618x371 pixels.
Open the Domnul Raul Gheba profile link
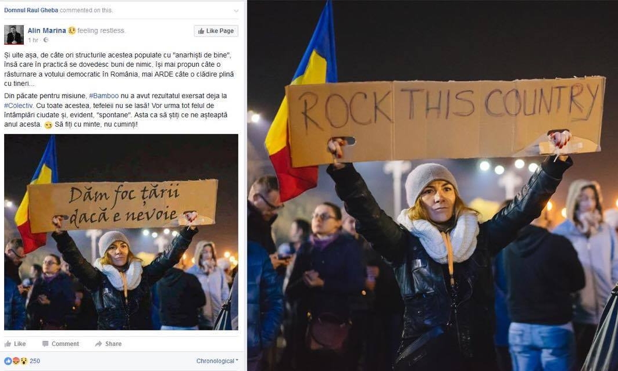[31, 10]
